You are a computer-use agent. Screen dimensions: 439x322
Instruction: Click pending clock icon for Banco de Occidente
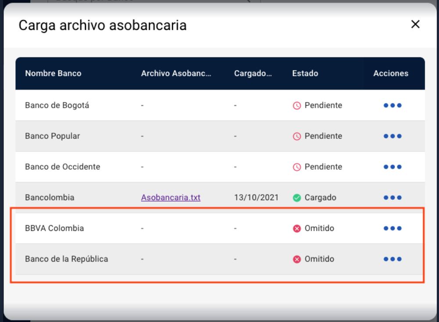pos(297,167)
